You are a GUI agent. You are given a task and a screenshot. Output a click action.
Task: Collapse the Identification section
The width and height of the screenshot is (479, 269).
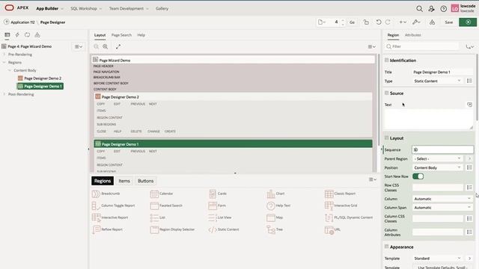tap(386, 61)
